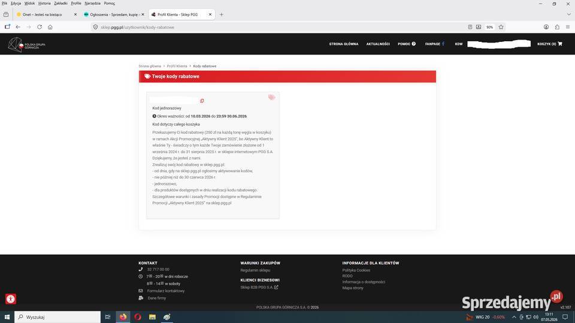Copy the discount code with the copy icon
The image size is (575, 323).
tap(202, 100)
